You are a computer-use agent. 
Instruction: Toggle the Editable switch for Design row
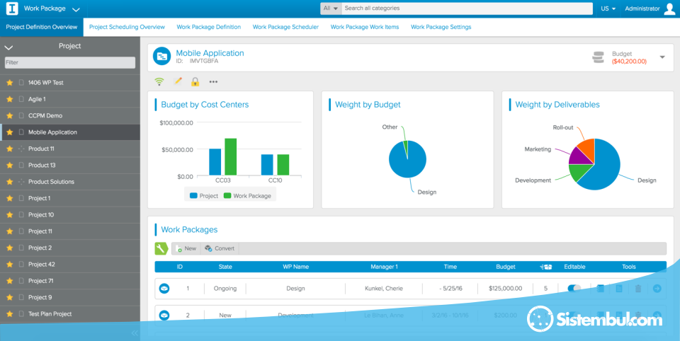pyautogui.click(x=574, y=289)
